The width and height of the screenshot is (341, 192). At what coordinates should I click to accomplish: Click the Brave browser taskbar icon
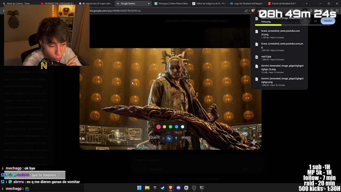[170, 188]
